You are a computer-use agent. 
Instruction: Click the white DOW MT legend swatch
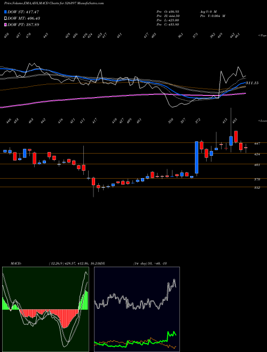(x=5, y=18)
